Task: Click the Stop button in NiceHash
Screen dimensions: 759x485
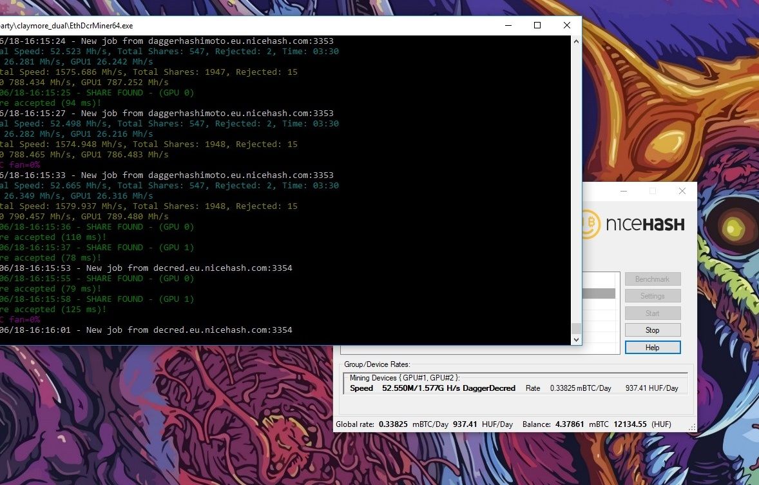Action: pos(653,330)
